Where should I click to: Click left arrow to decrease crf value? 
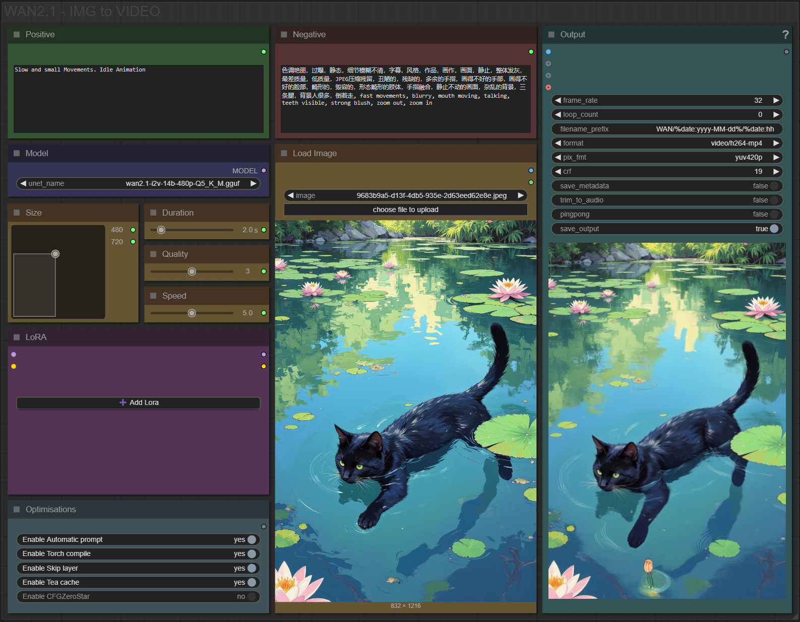(558, 171)
